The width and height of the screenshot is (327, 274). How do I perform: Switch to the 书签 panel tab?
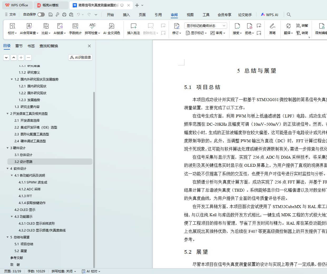(x=31, y=46)
